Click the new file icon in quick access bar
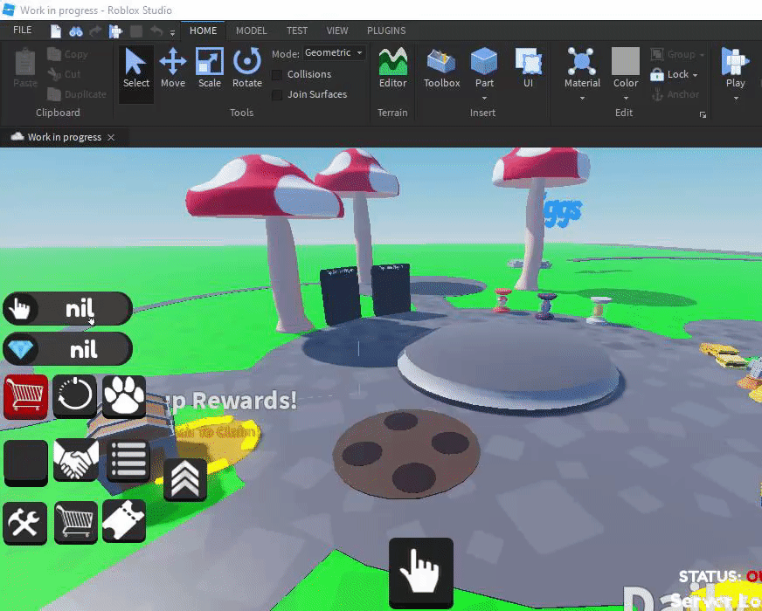Viewport: 762px width, 611px height. click(x=56, y=31)
